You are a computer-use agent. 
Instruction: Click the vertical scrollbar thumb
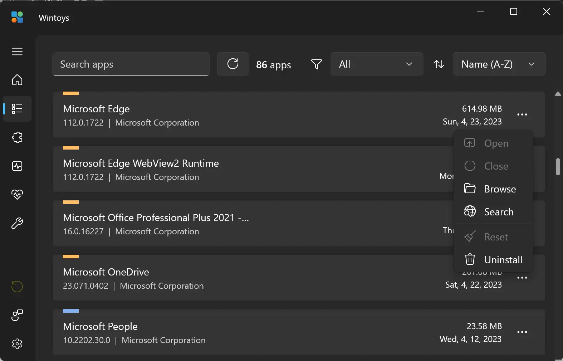[558, 167]
